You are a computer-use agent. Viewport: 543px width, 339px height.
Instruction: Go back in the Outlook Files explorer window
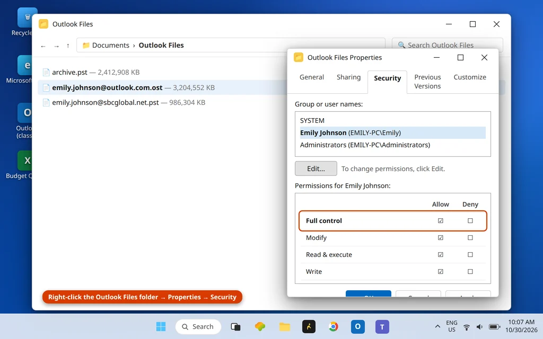[x=43, y=46]
